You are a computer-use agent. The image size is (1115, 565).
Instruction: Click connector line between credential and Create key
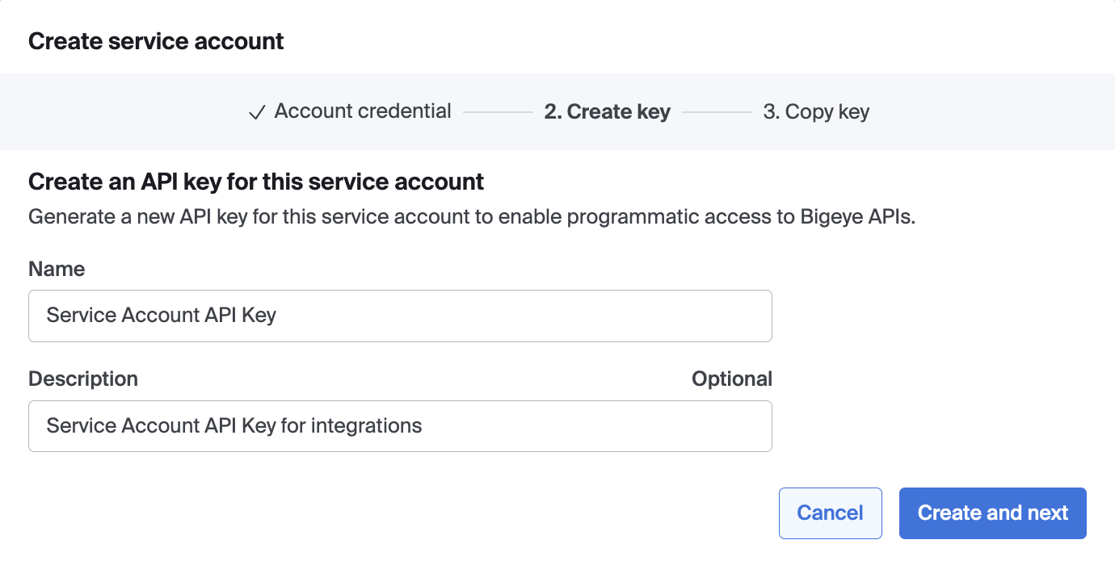pyautogui.click(x=498, y=112)
